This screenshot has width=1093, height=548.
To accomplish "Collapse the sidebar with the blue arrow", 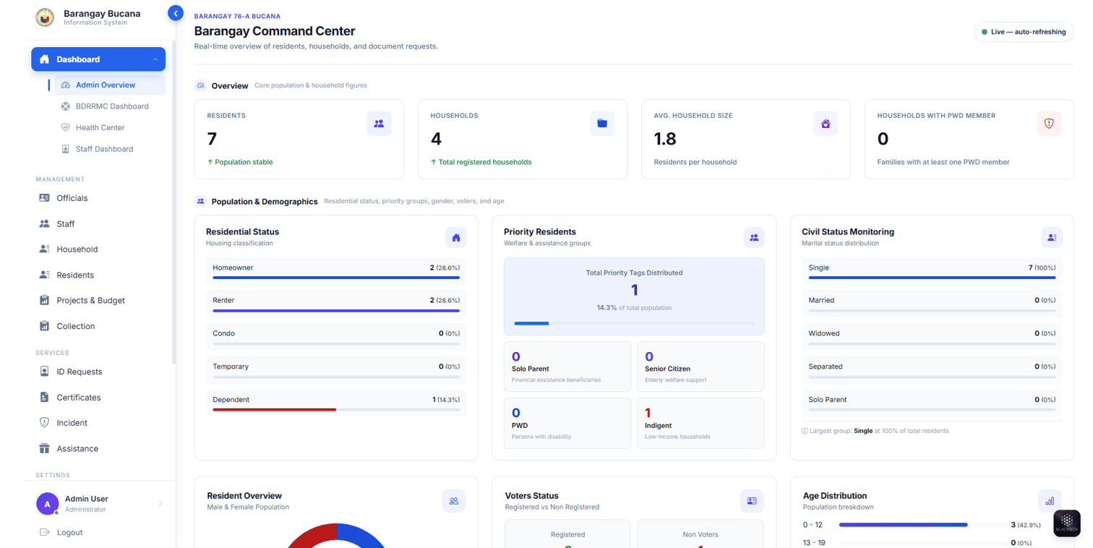I will [176, 13].
